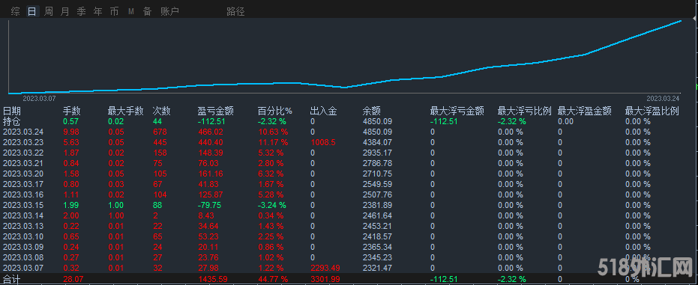Click the chart end date 2023.03.24
698x285 pixels.
[664, 98]
